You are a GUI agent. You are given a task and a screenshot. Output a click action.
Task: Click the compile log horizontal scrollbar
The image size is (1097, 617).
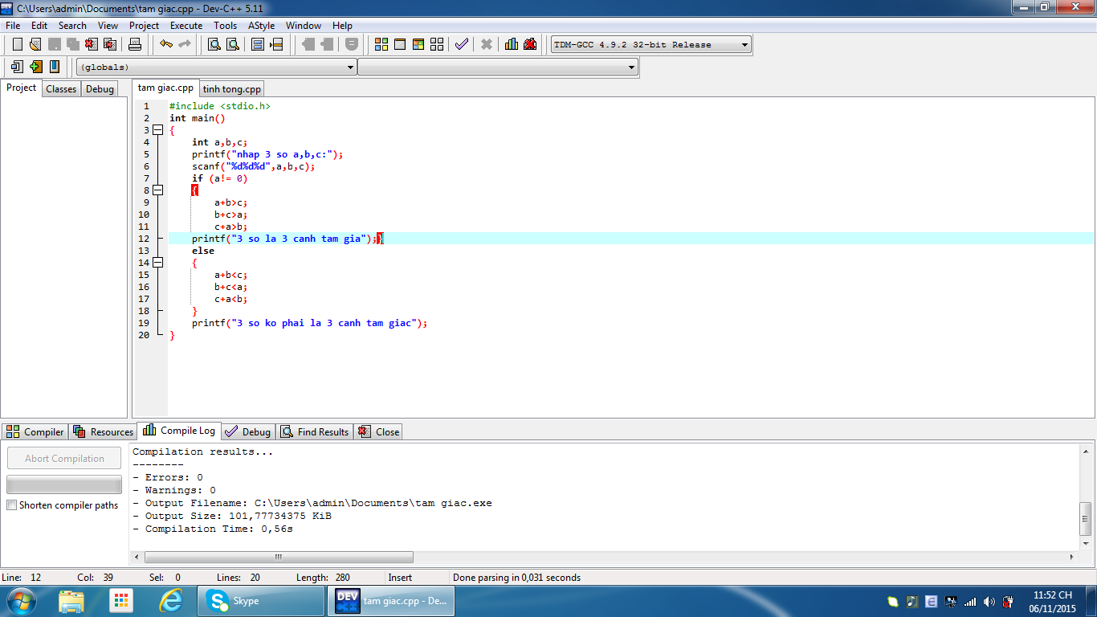[x=279, y=557]
